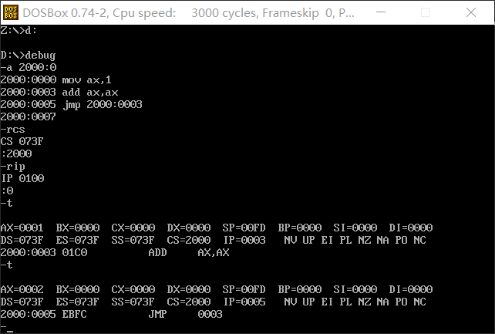Screen dimensions: 495x334
Task: Click the DOSBox 0.74-2 title bar text
Action: tap(188, 13)
